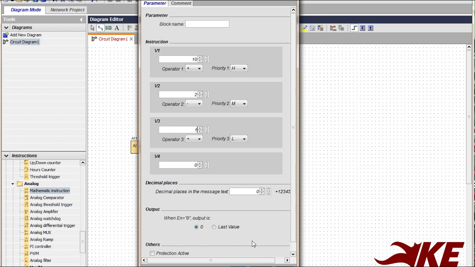Click the Analog Ramp block icon
Screen dimensions: 475x267
(26, 240)
